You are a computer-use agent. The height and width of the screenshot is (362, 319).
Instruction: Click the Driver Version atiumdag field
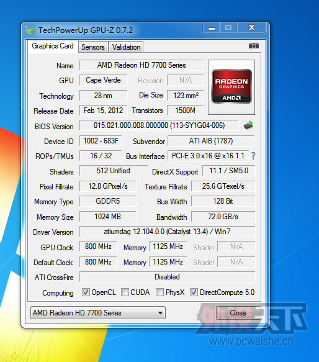[168, 232]
